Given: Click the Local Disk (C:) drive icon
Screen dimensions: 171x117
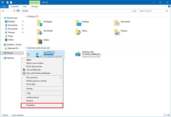Looking at the screenshot, I should (39, 55).
